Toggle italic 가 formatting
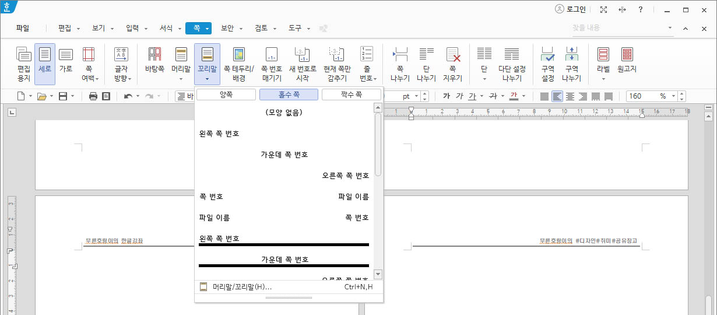Image resolution: width=717 pixels, height=315 pixels. pyautogui.click(x=459, y=96)
